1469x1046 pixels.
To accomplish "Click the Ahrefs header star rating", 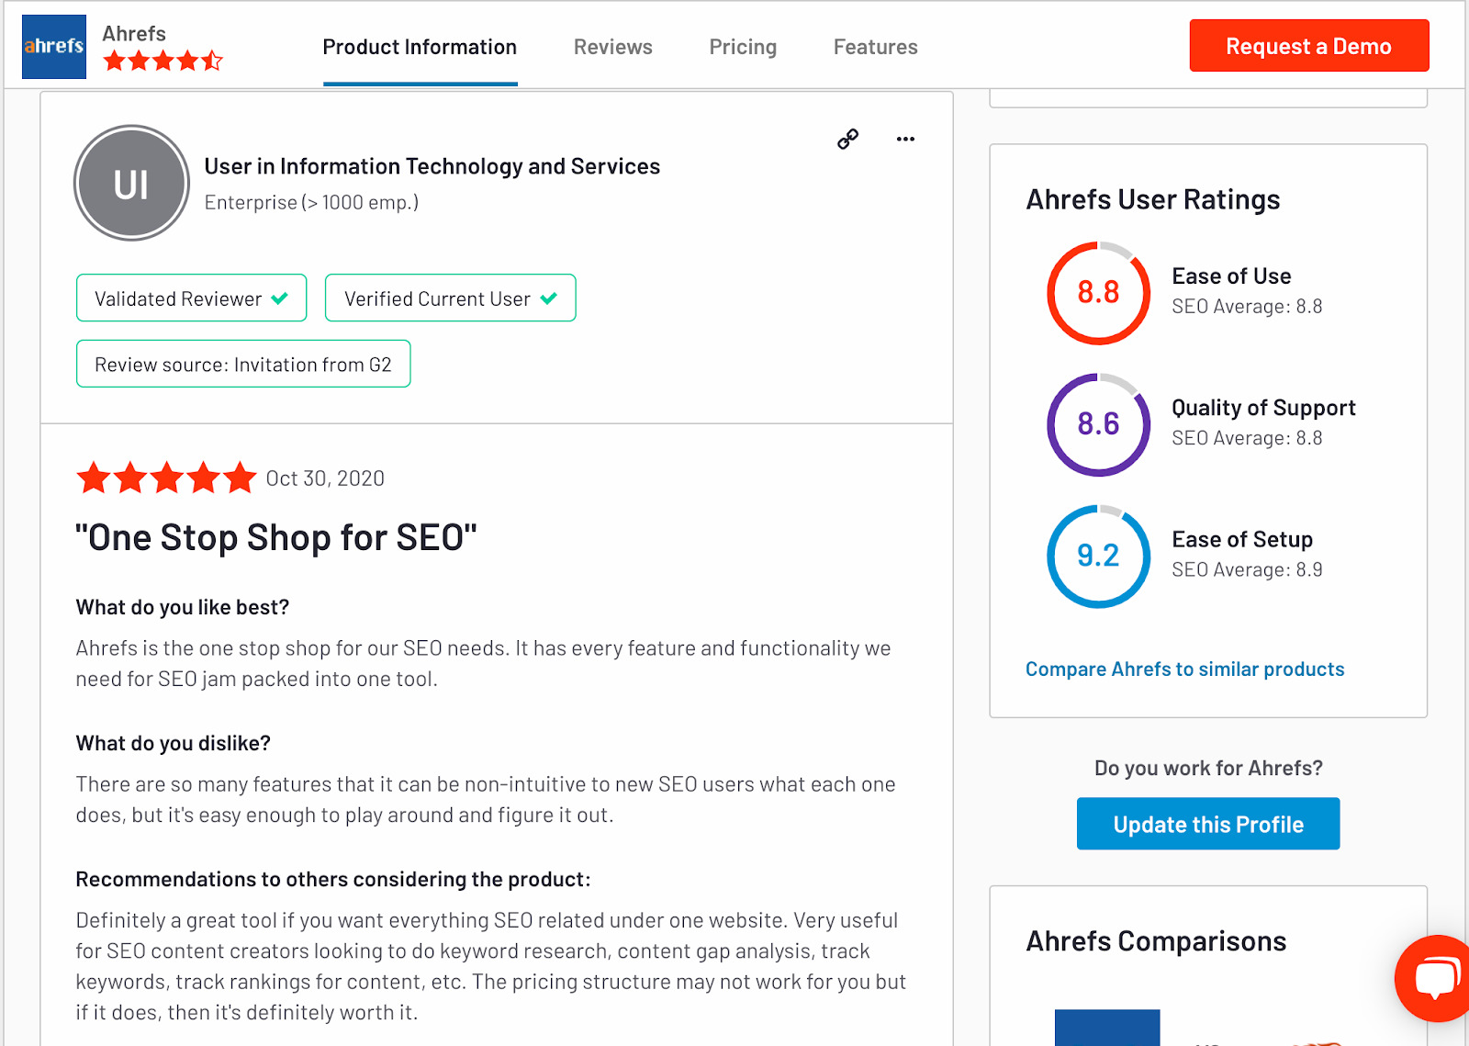I will click(163, 62).
